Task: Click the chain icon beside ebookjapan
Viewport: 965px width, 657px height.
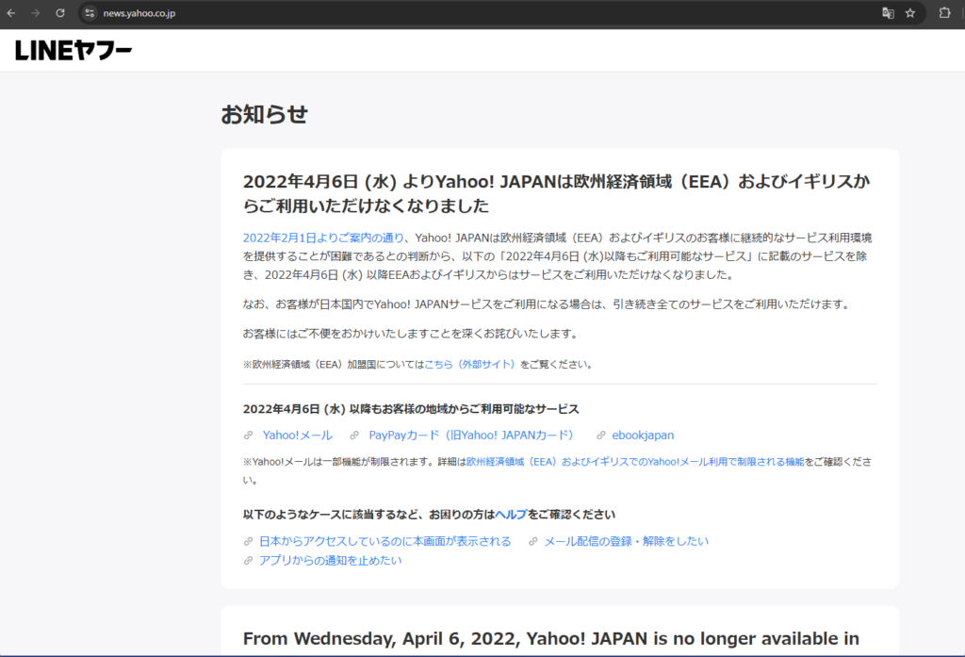Action: coord(600,435)
